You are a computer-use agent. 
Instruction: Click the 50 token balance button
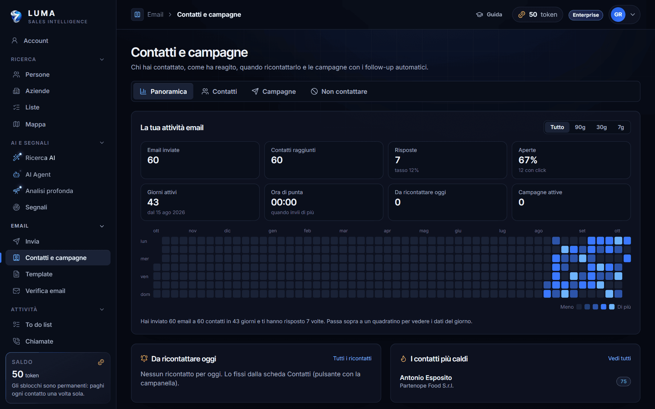pos(537,15)
